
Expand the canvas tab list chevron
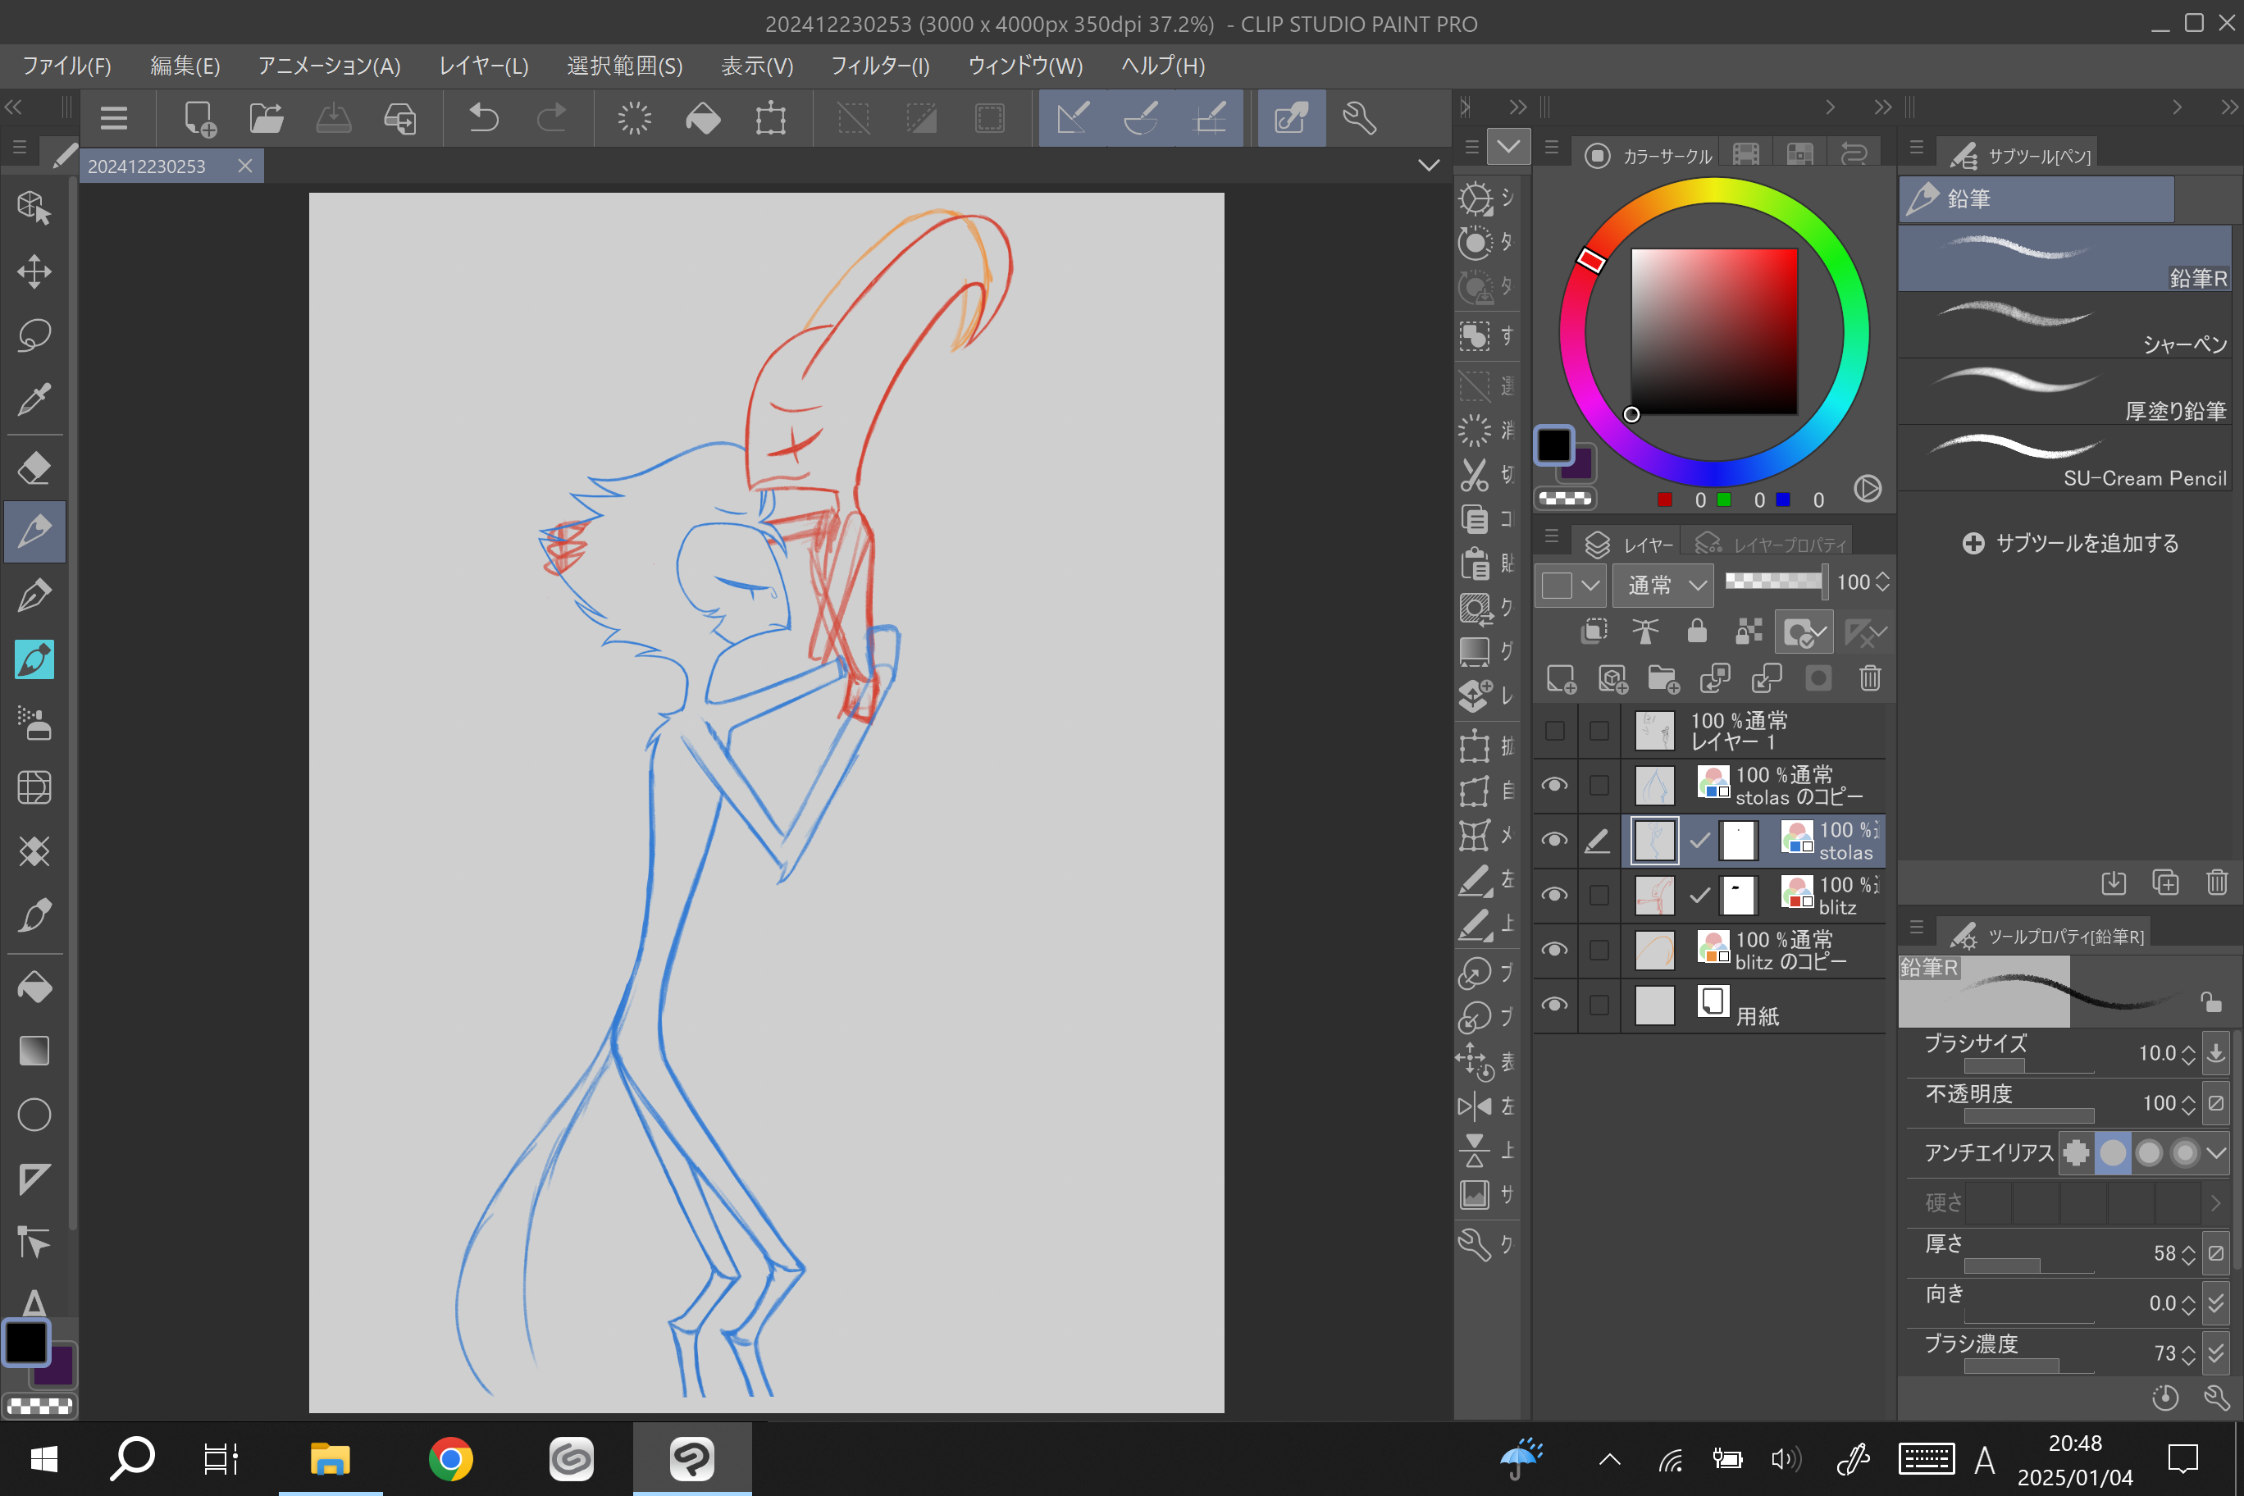pos(1428,165)
